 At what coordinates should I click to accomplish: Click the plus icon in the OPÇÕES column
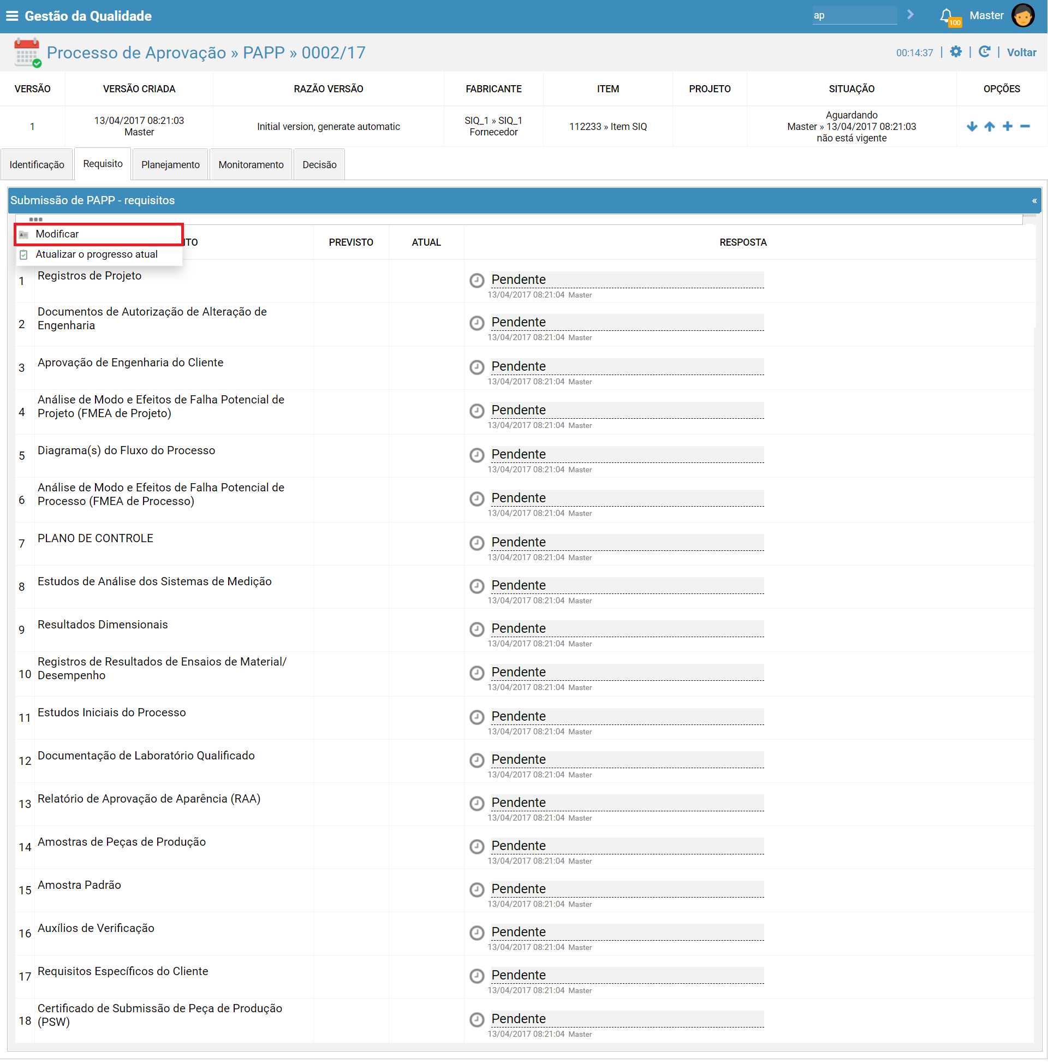[x=1007, y=127]
